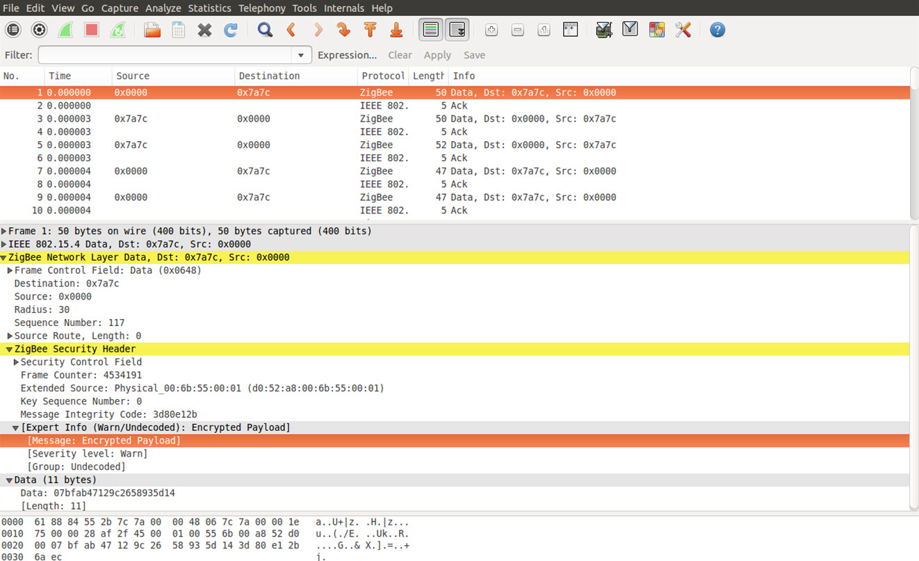This screenshot has width=919, height=561.
Task: Expand Source Route, Length: 0 node
Action: [10, 336]
